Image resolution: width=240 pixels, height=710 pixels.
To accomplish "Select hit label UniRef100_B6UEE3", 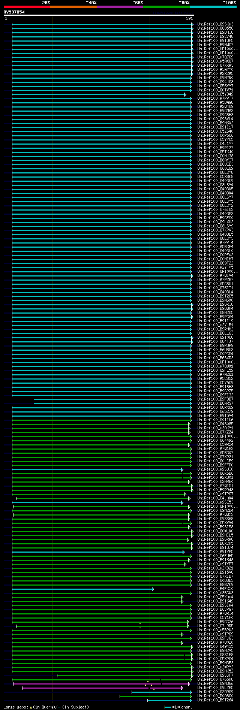I will point(215,164).
